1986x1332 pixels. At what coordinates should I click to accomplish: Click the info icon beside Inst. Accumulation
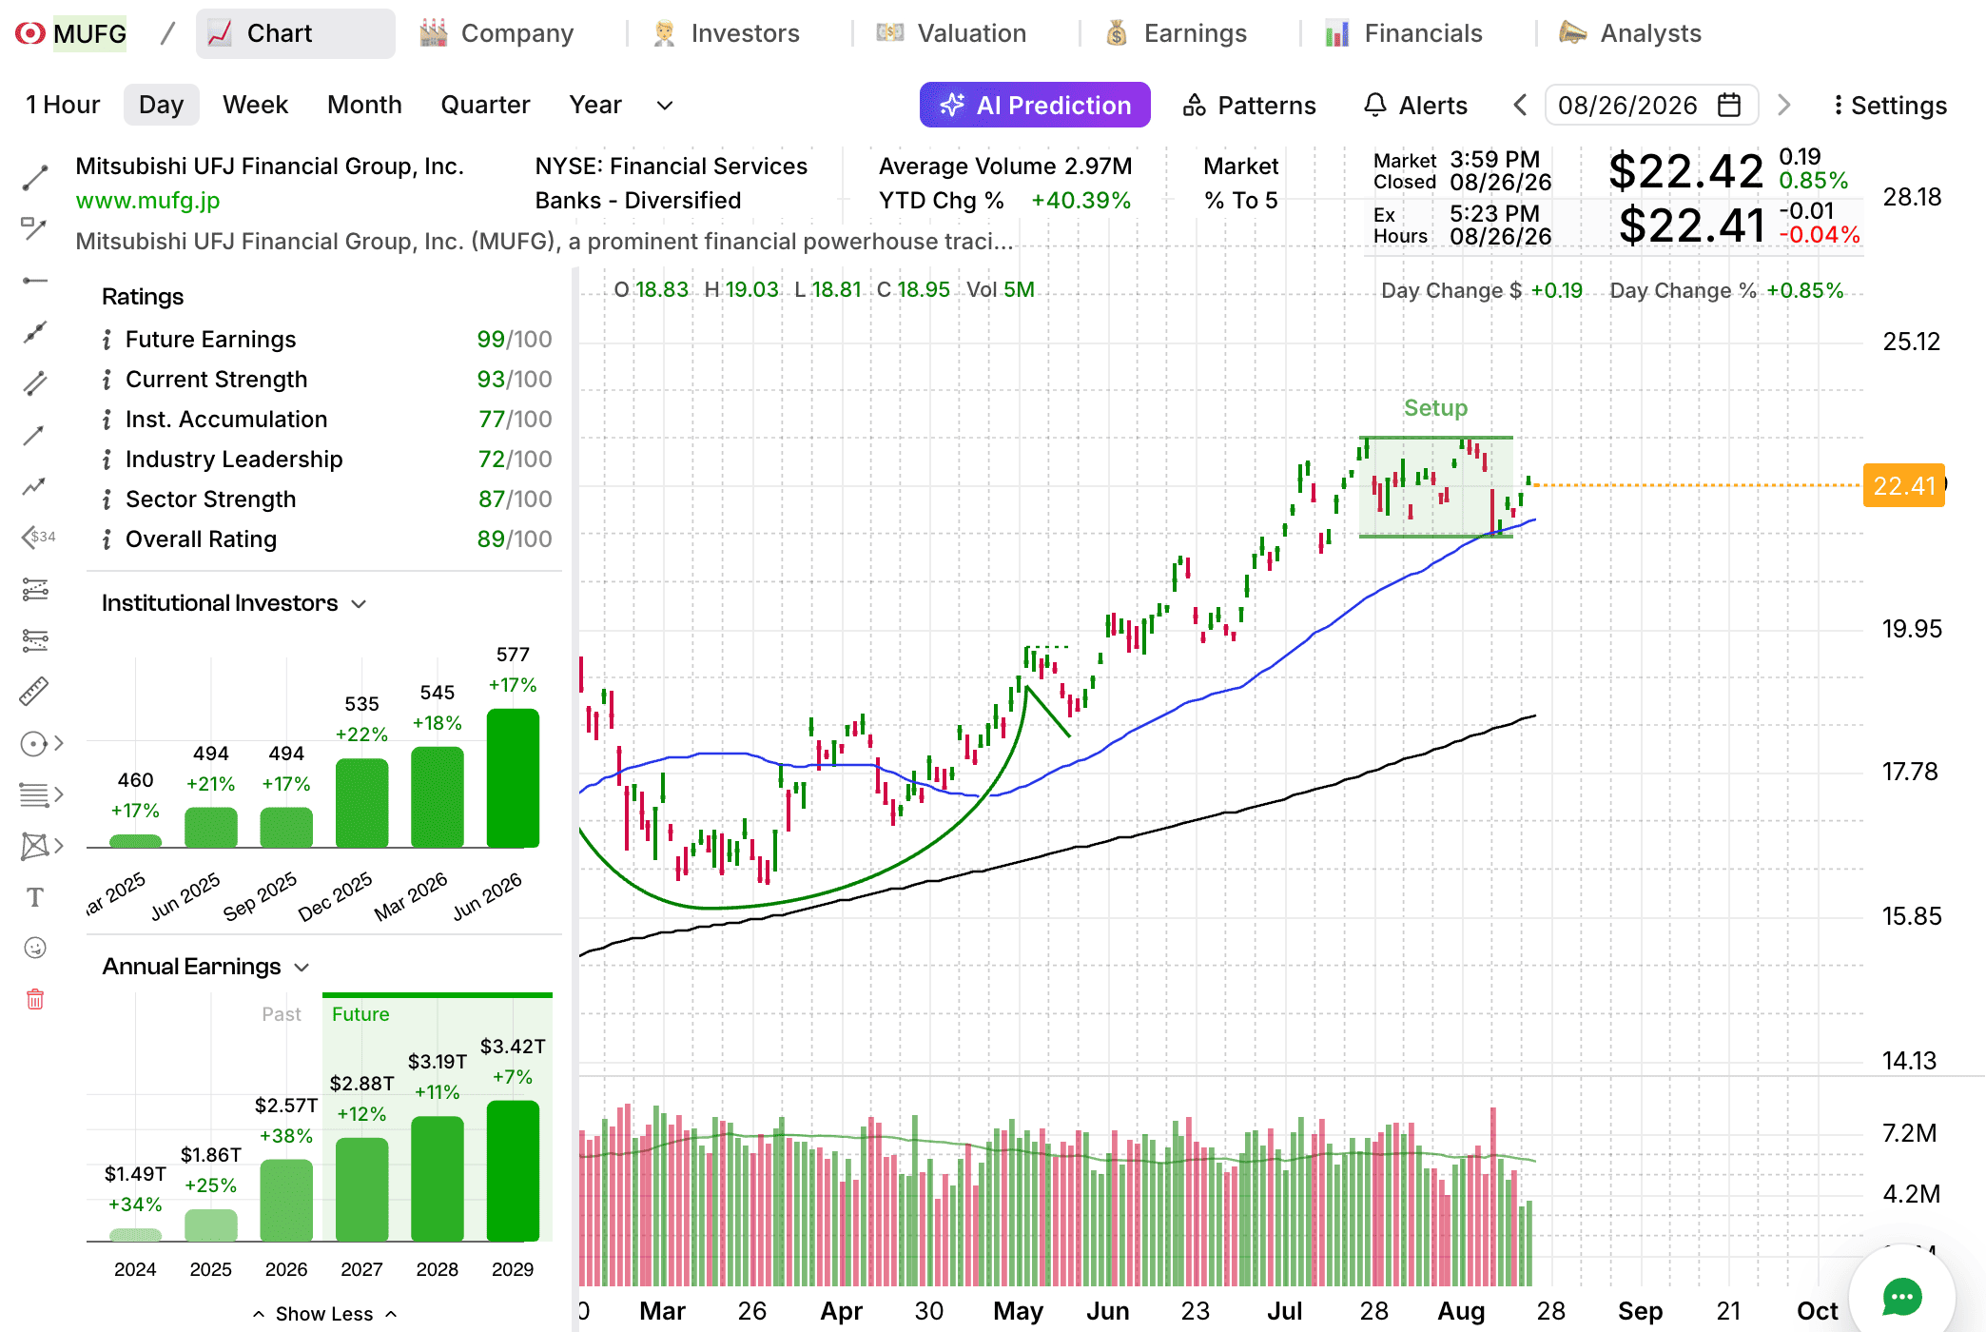click(x=107, y=420)
